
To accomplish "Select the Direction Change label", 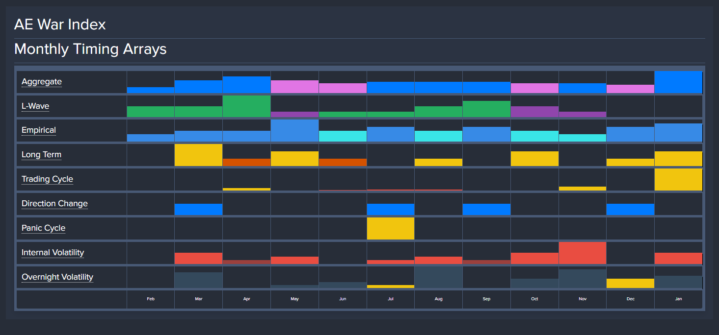I will [54, 204].
